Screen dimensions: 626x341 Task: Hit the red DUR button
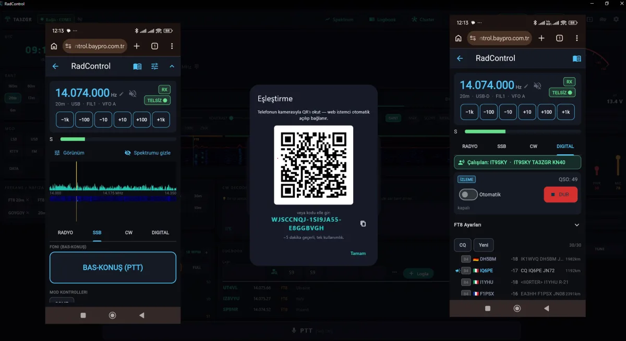point(560,194)
